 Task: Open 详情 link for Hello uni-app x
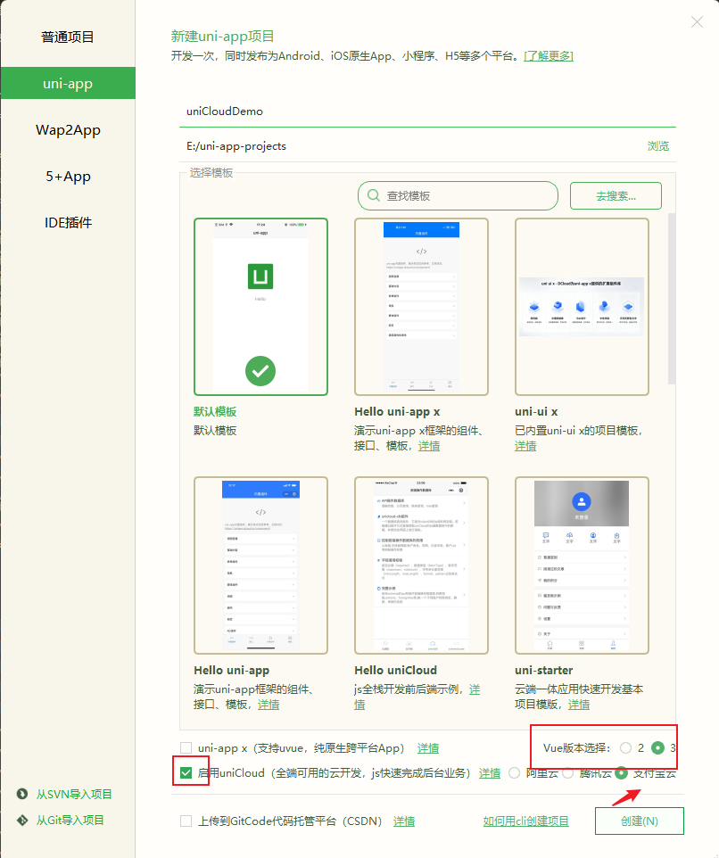pyautogui.click(x=429, y=446)
